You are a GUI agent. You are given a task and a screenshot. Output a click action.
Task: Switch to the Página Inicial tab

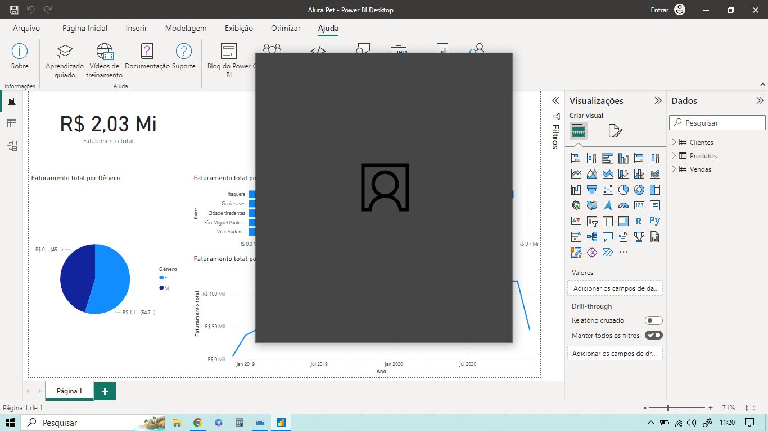pyautogui.click(x=85, y=28)
